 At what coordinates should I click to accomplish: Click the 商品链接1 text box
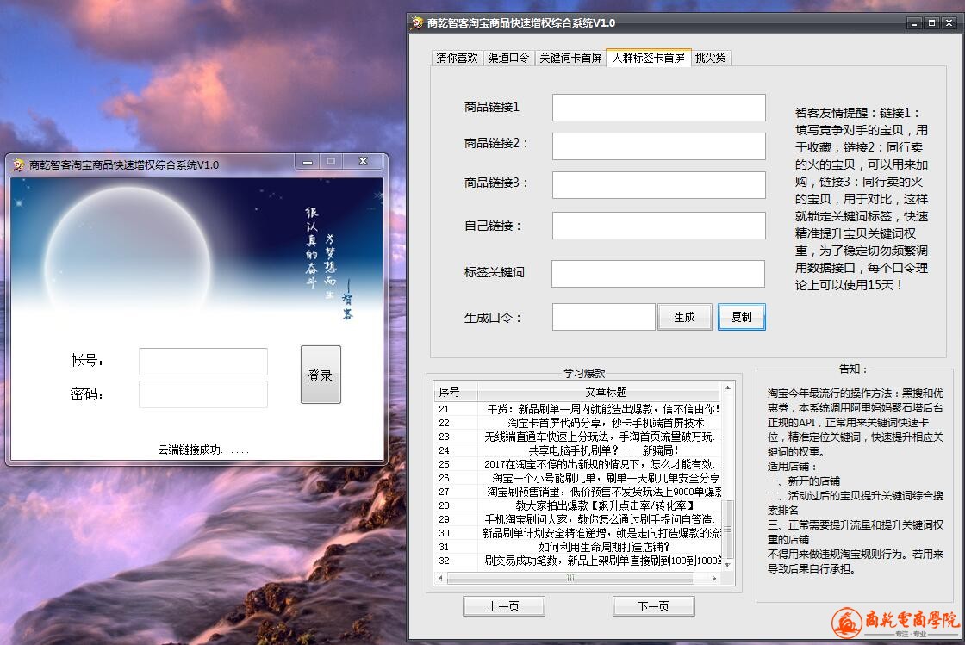pos(658,108)
